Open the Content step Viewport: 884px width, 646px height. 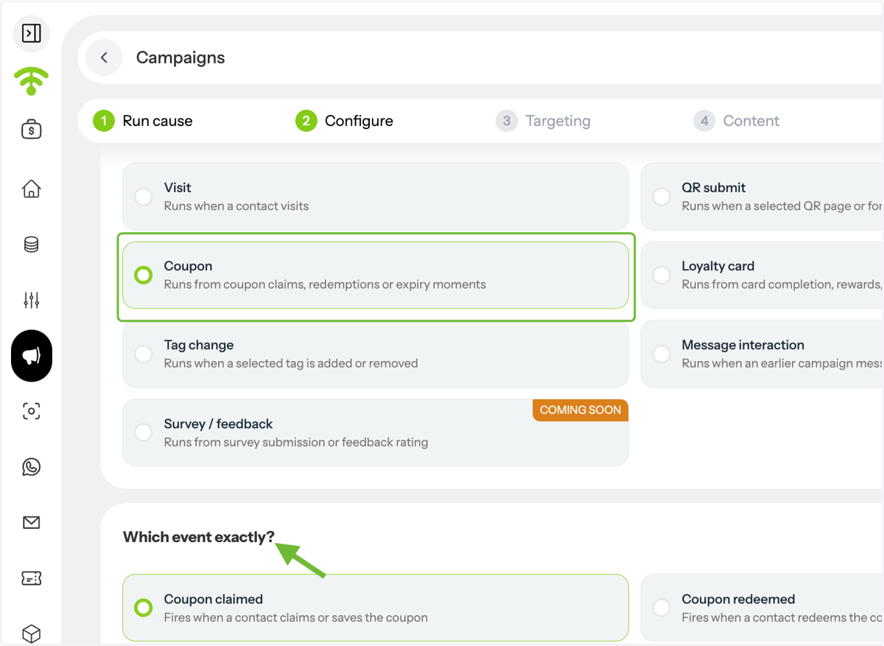pos(737,121)
